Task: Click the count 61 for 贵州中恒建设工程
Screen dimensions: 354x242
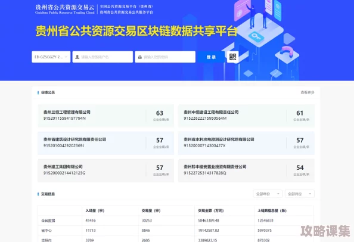Action: (300, 113)
